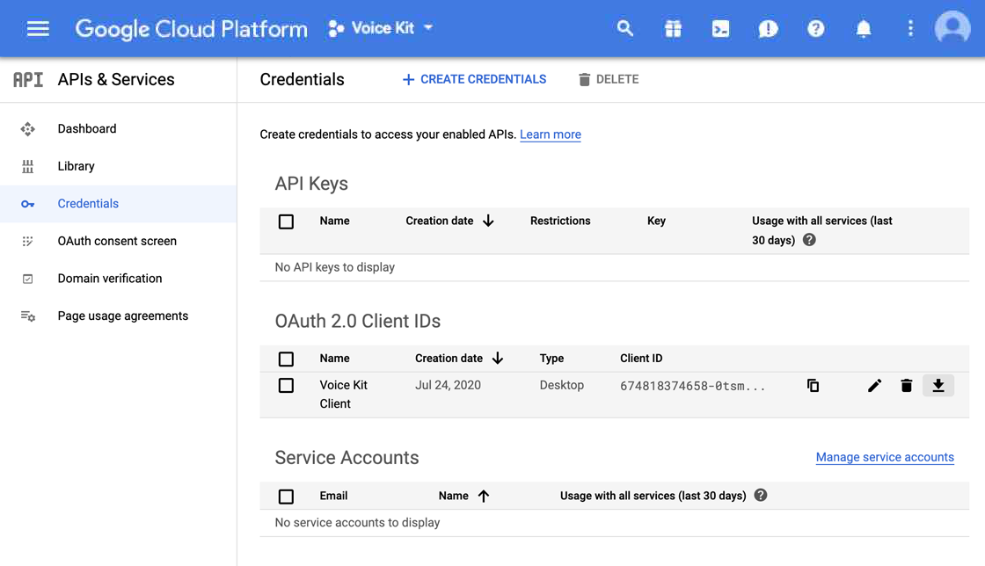Toggle select-all checkbox in API Keys header
The image size is (985, 566).
(286, 221)
